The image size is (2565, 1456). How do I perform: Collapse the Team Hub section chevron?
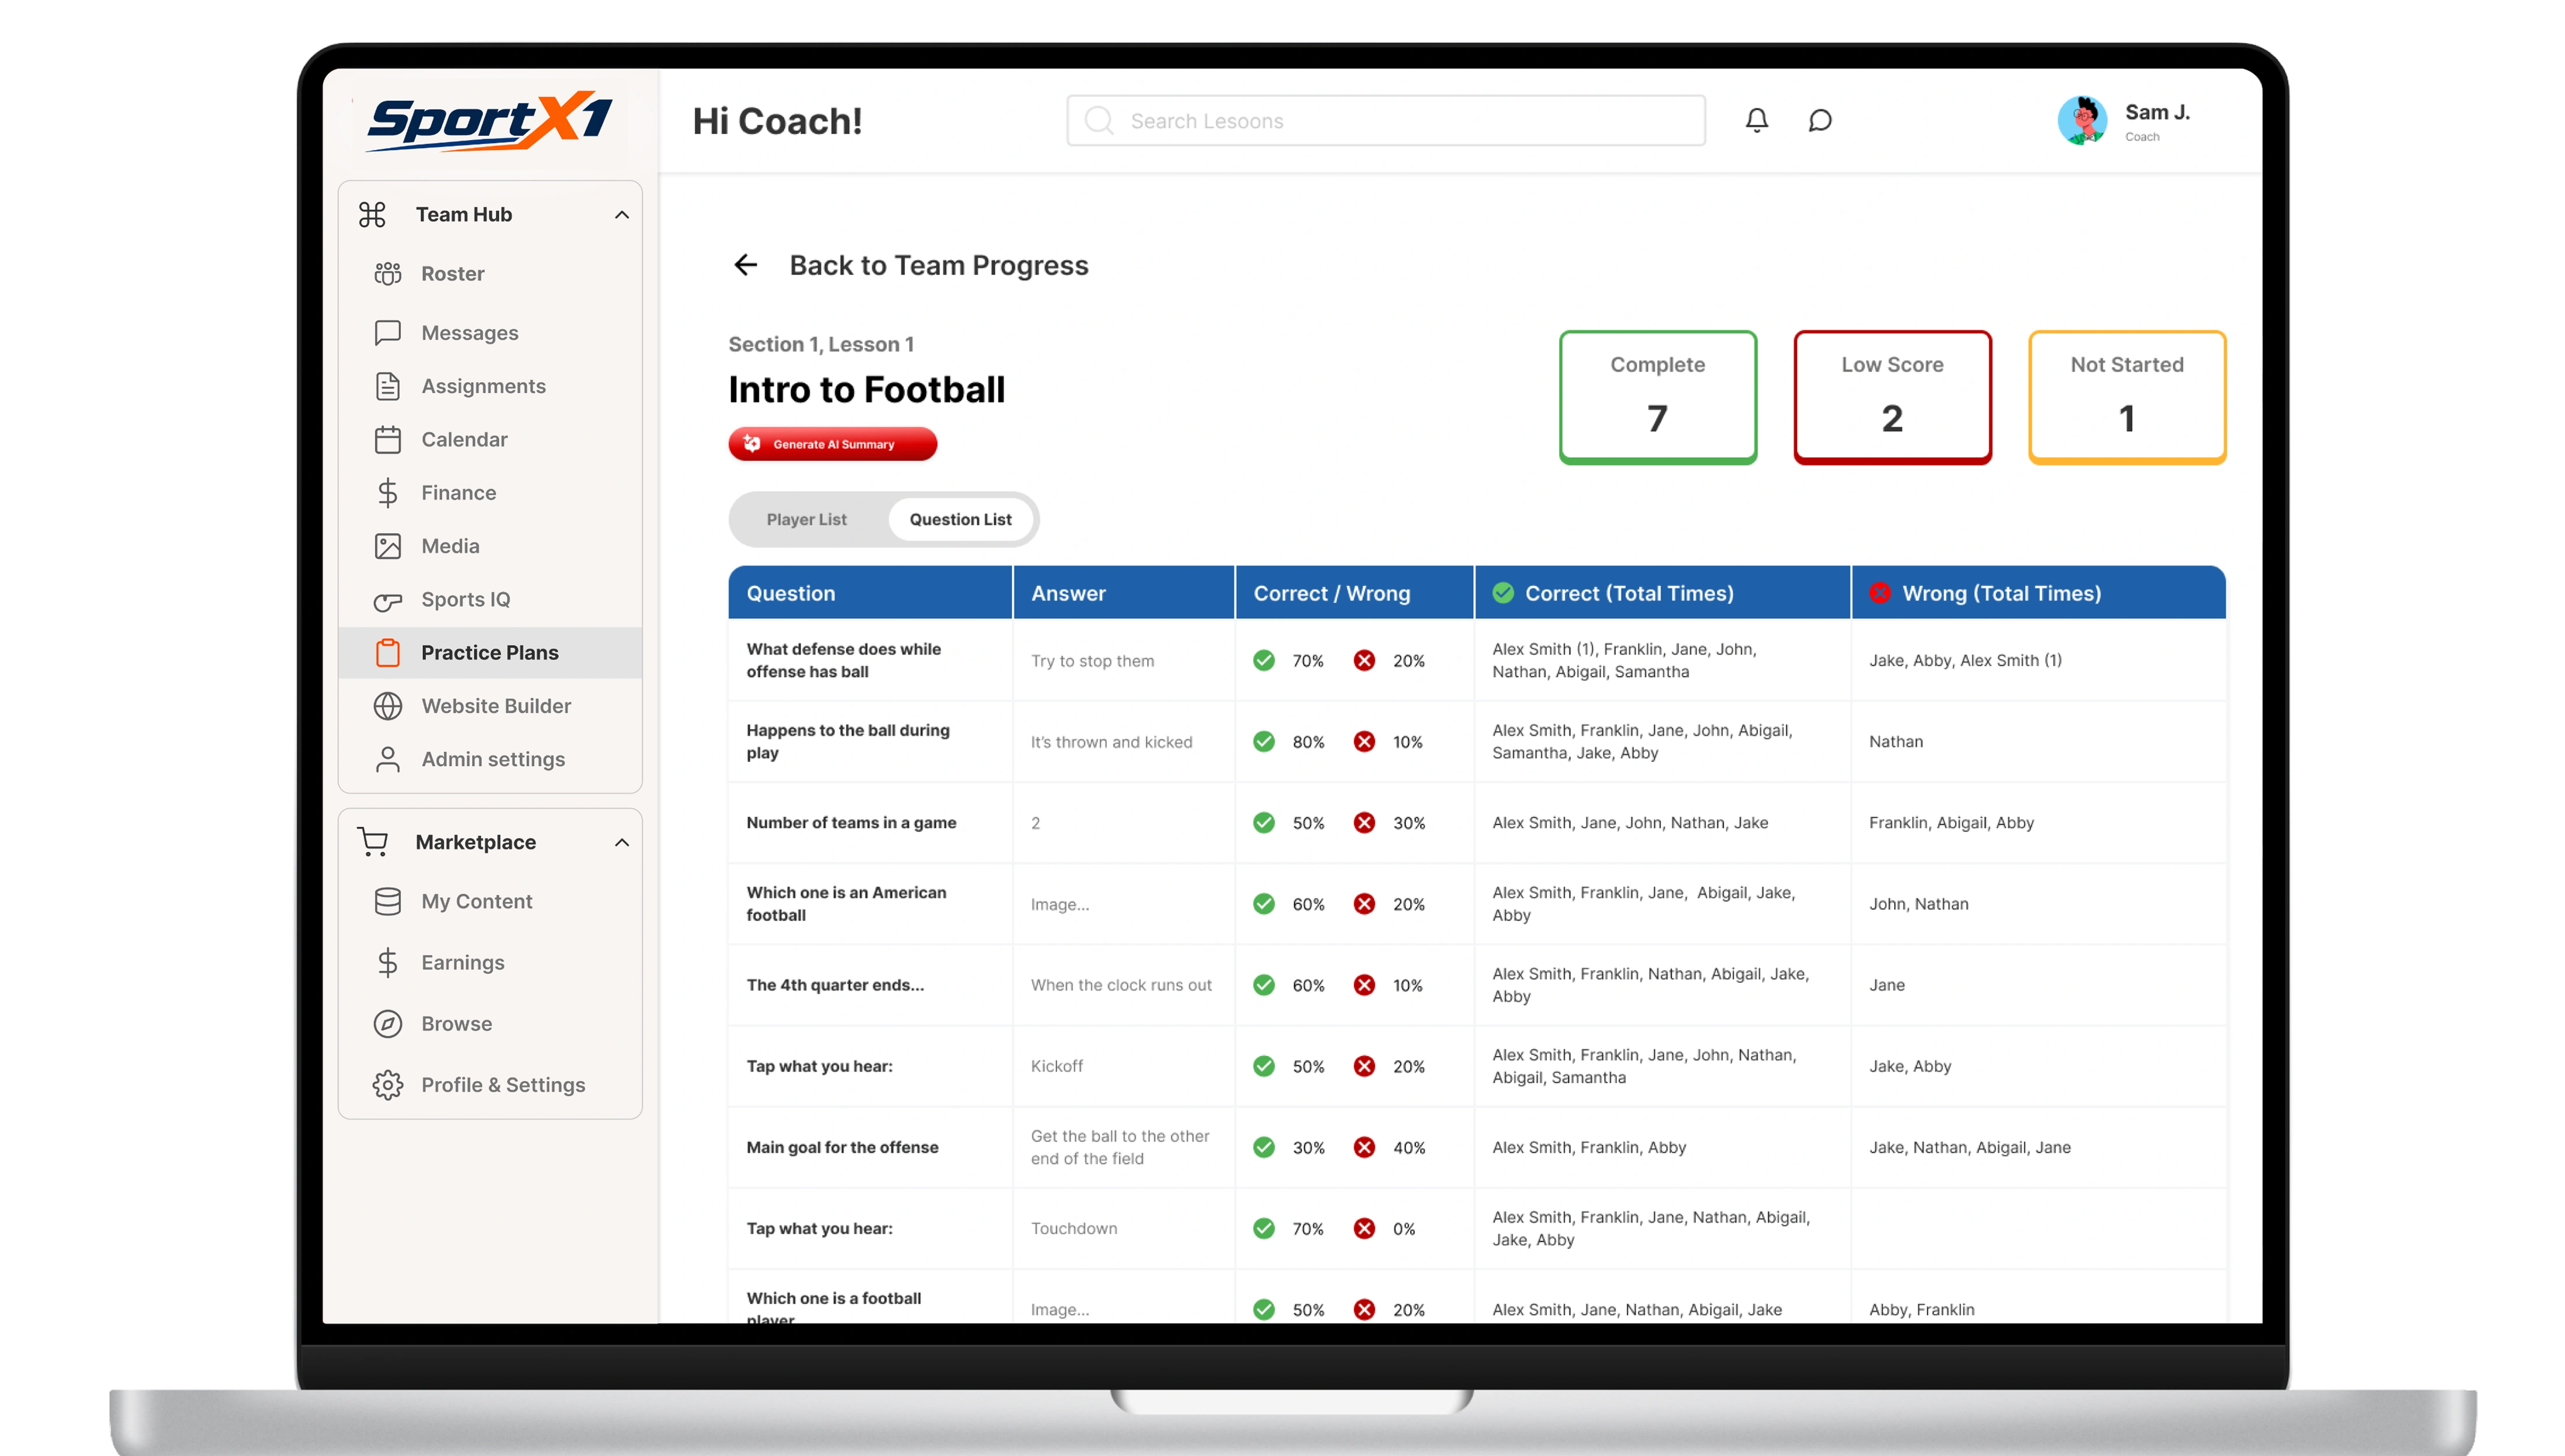tap(622, 215)
